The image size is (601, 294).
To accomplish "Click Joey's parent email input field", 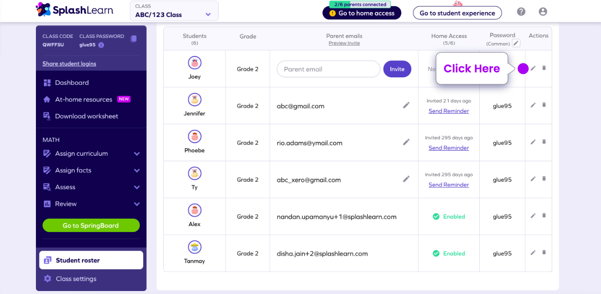I will click(328, 69).
